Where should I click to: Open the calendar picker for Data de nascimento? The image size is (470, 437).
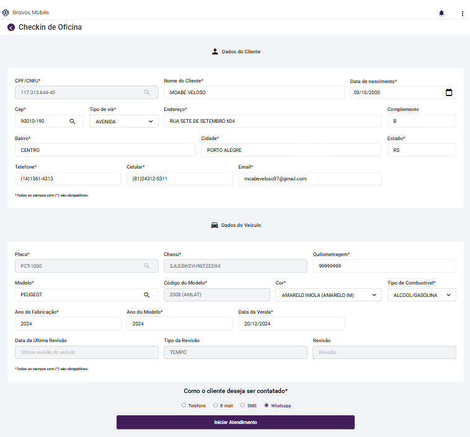coord(449,92)
